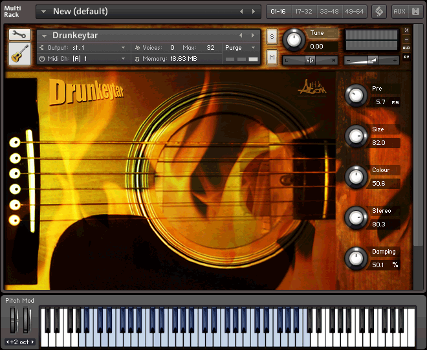Minimize all instruments using rack header X button
This screenshot has width=427, height=350.
(x=415, y=12)
